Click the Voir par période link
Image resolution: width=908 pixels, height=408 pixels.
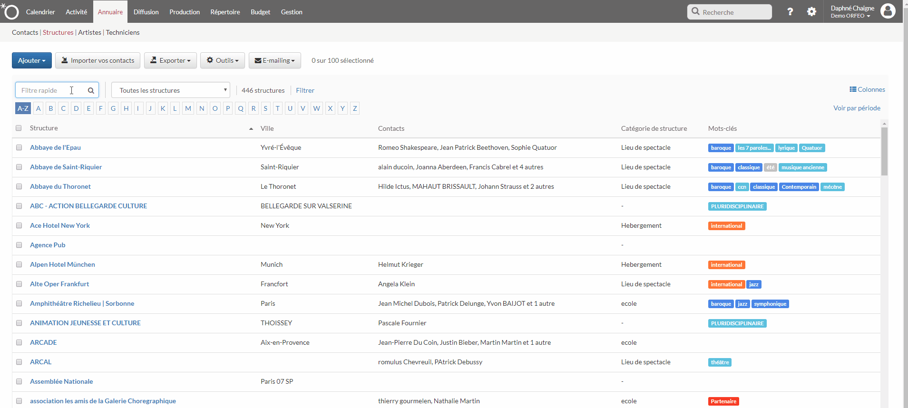pos(857,108)
